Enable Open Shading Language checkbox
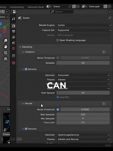 point(58,40)
